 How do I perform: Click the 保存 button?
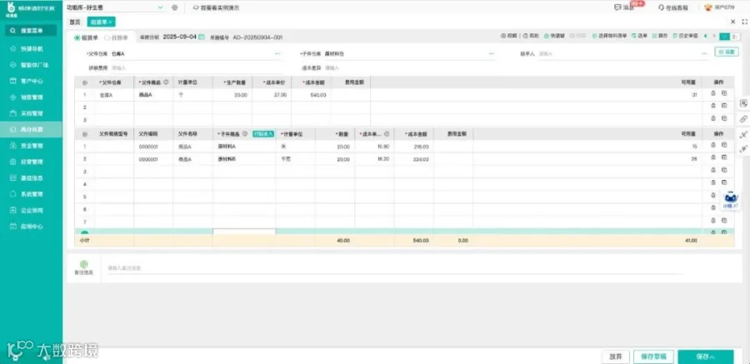click(x=706, y=357)
